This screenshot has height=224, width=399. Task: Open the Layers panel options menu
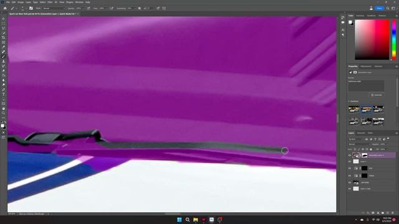pos(397,133)
